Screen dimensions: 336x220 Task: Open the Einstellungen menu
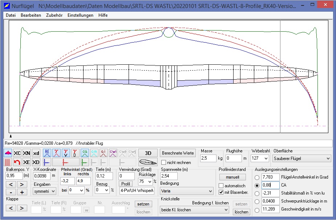click(x=80, y=15)
